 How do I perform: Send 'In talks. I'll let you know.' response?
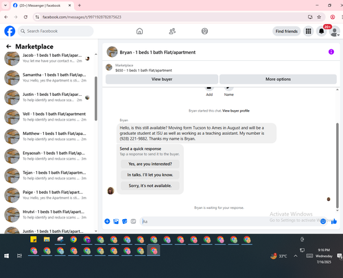click(x=150, y=175)
